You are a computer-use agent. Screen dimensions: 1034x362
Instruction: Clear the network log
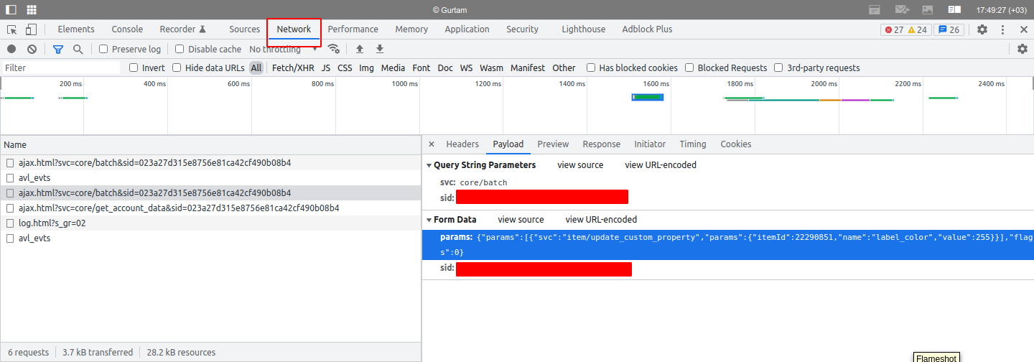(32, 49)
